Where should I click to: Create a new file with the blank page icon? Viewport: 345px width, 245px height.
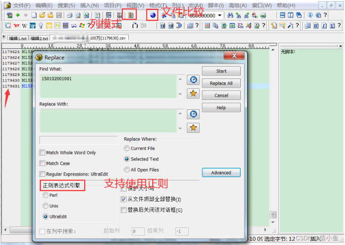tap(34, 15)
